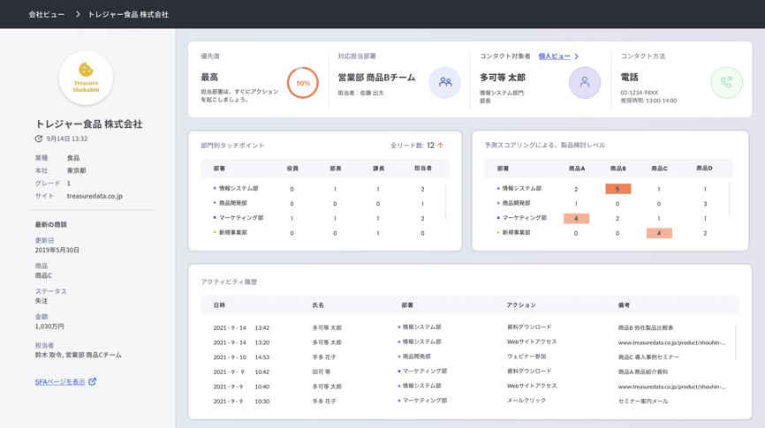
Task: Click セミナー案内メール note
Action: (x=643, y=401)
